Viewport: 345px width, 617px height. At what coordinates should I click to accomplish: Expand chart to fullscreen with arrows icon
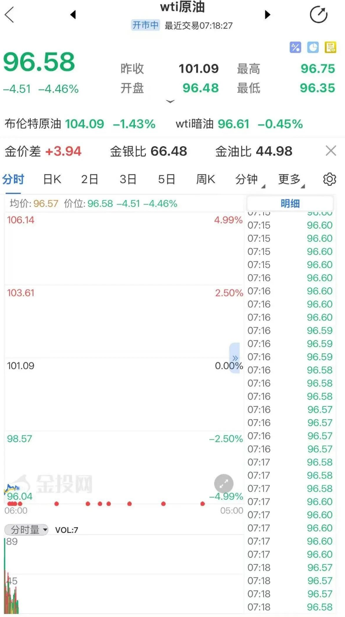(224, 484)
